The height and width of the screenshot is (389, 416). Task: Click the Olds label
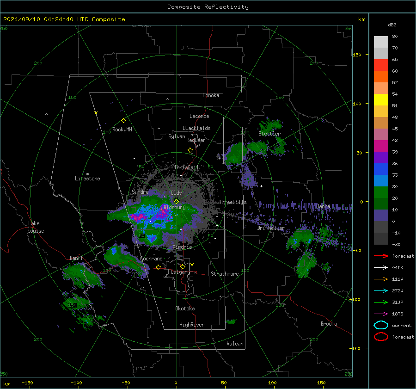(x=176, y=193)
